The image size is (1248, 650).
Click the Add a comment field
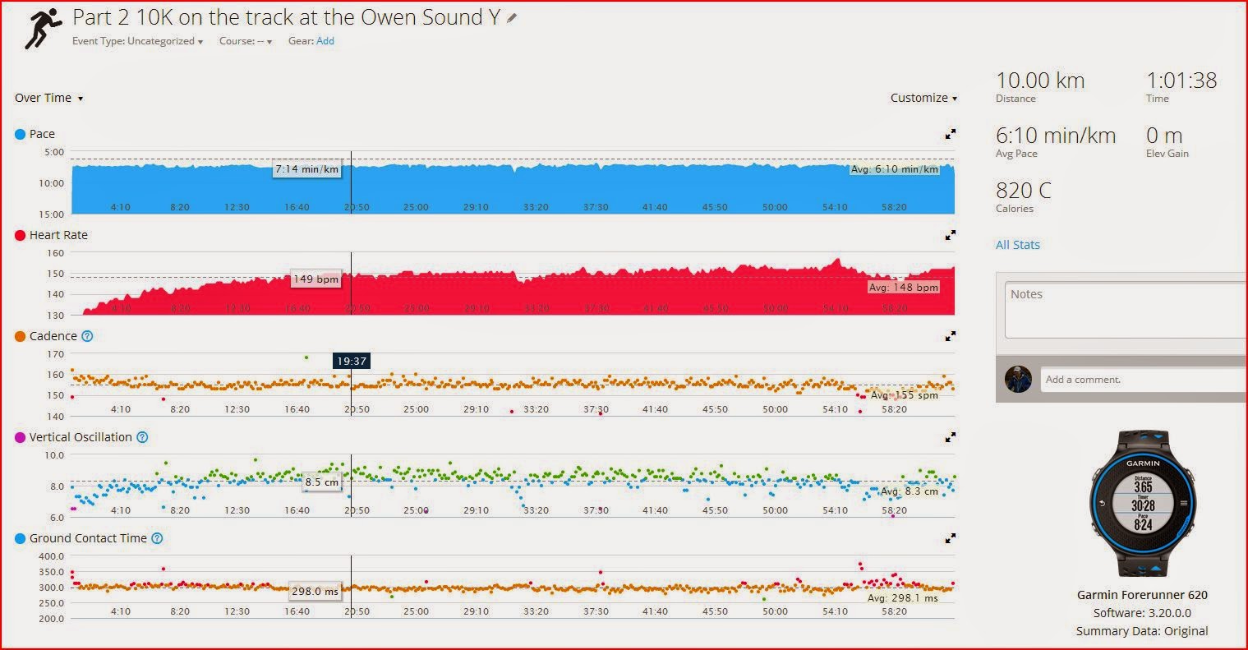coord(1144,380)
